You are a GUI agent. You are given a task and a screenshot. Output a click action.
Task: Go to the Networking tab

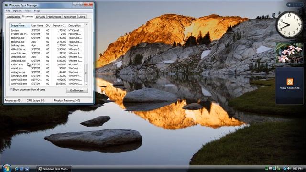coord(70,17)
